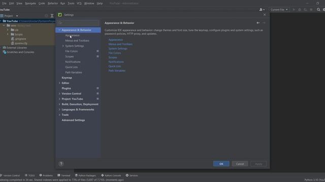
Task: Select pyvenv.cfg file in project tree
Action: coord(21,43)
